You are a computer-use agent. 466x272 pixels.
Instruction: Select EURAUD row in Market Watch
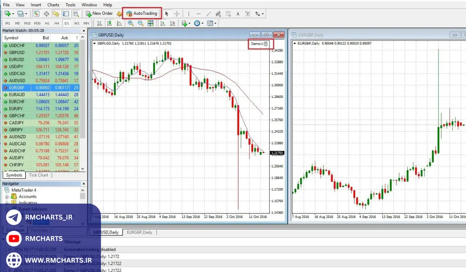(17, 94)
